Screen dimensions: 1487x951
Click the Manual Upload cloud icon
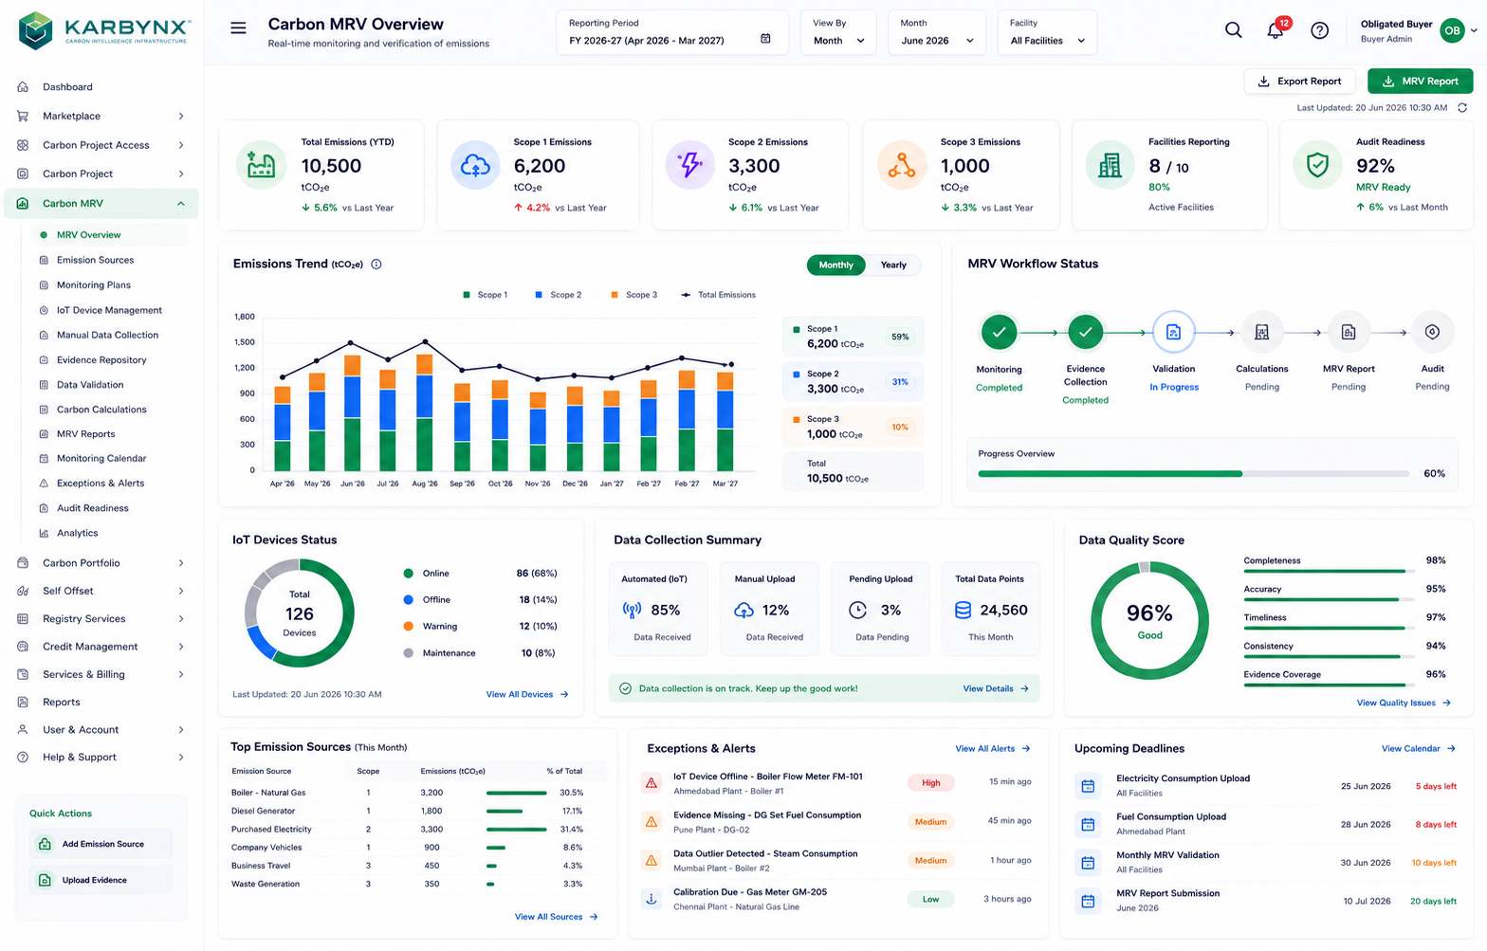coord(743,611)
